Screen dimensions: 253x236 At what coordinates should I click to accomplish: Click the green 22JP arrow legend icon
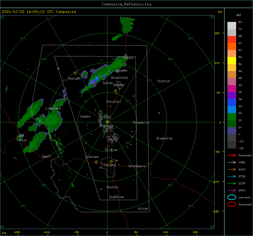click(x=232, y=183)
